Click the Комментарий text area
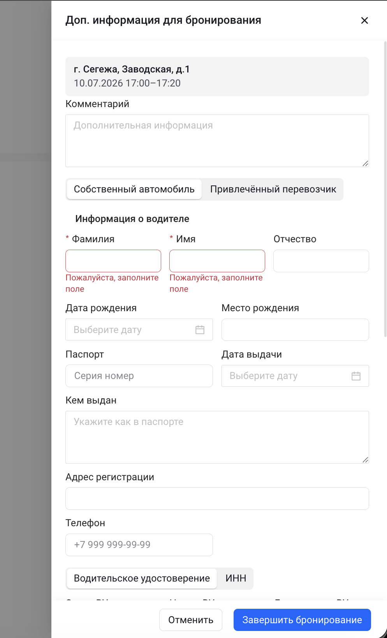The height and width of the screenshot is (638, 387). click(x=217, y=141)
